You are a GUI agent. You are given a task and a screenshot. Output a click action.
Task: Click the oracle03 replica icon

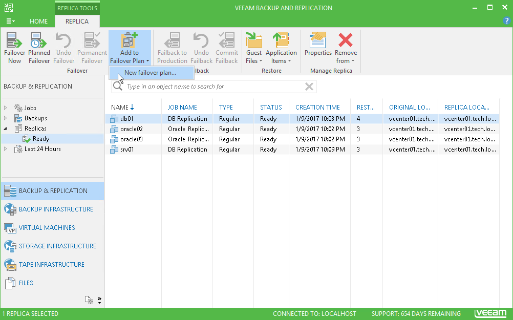click(114, 139)
